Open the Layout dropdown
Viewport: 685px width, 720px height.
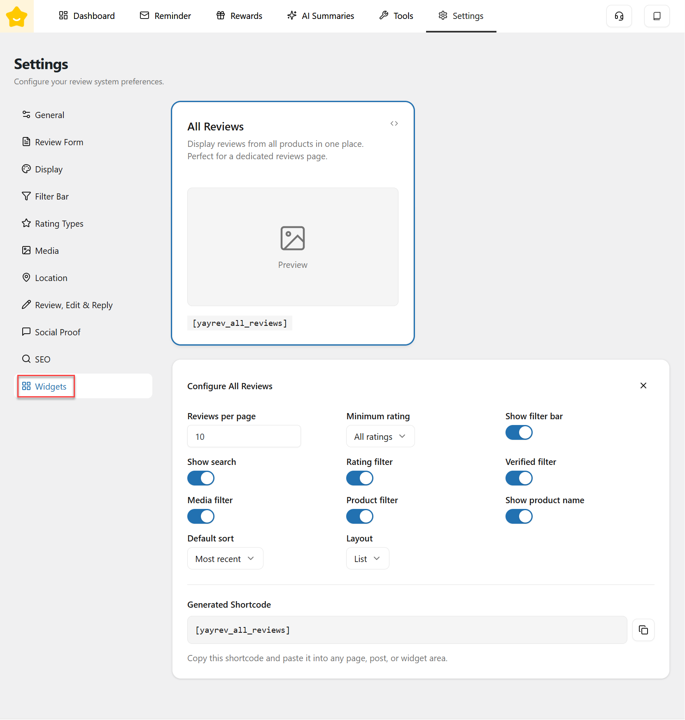[367, 559]
